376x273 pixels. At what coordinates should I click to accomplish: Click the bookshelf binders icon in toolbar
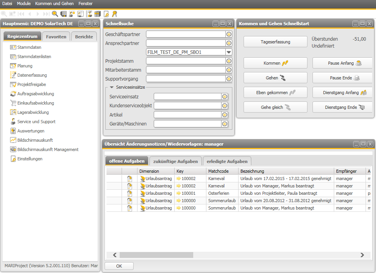(x=97, y=14)
